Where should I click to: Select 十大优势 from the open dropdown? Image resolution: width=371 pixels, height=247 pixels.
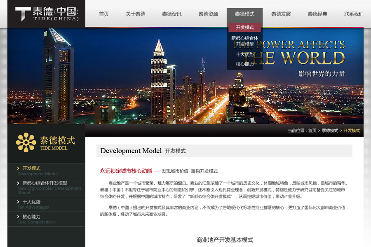244,54
